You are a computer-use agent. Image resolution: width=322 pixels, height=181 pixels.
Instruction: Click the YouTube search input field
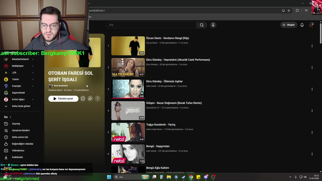pyautogui.click(x=152, y=25)
